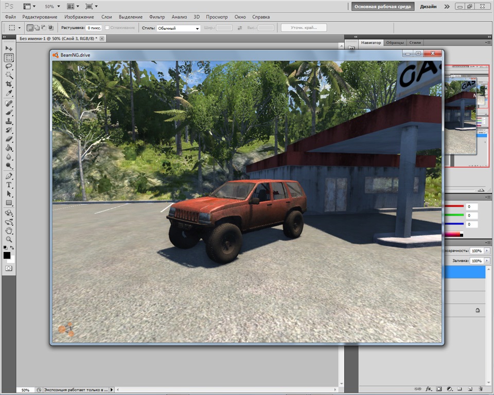Select the Pen tool
Image resolution: width=494 pixels, height=395 pixels.
pyautogui.click(x=9, y=176)
